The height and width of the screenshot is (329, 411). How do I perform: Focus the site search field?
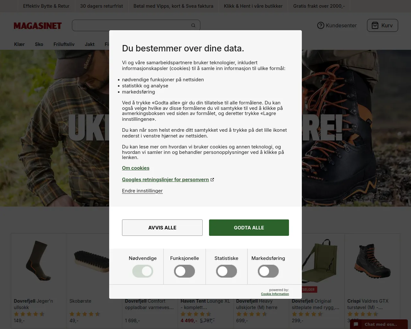[x=131, y=25]
